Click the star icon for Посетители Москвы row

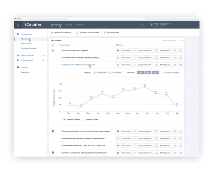tap(181, 145)
